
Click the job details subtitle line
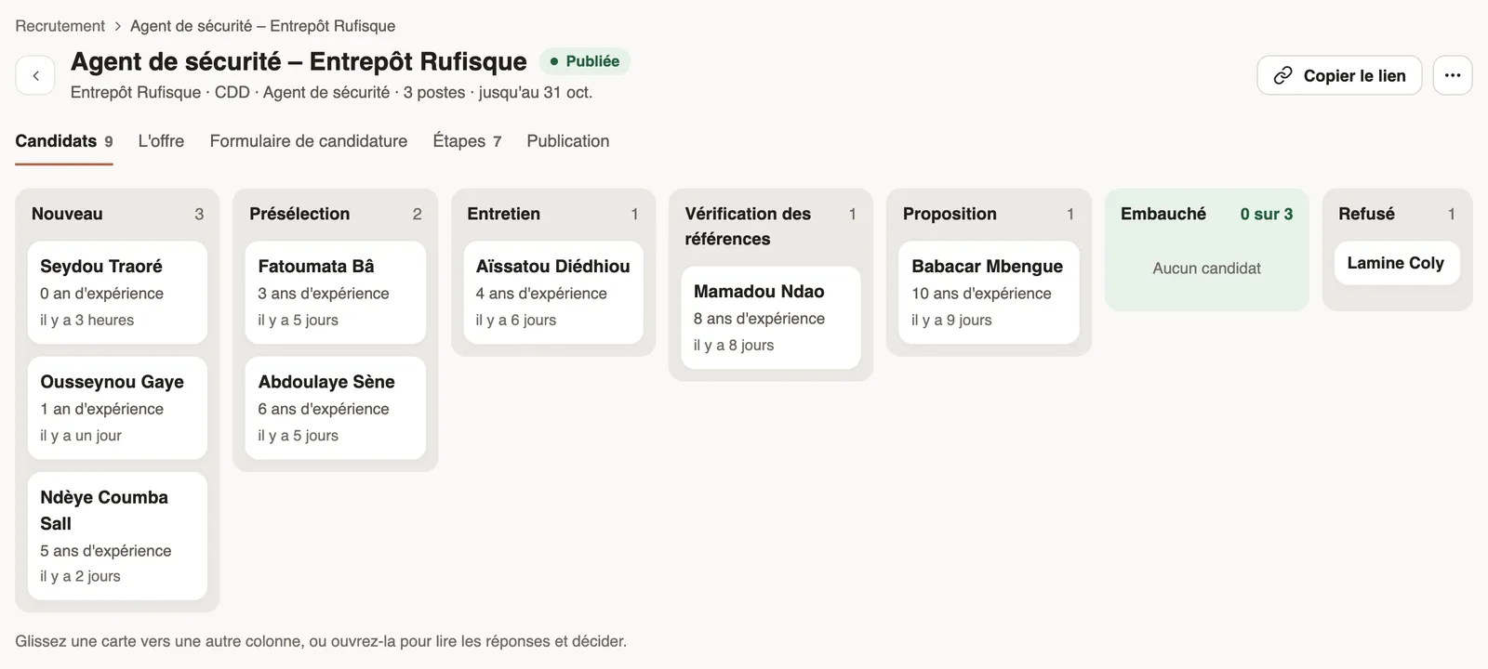[x=331, y=92]
